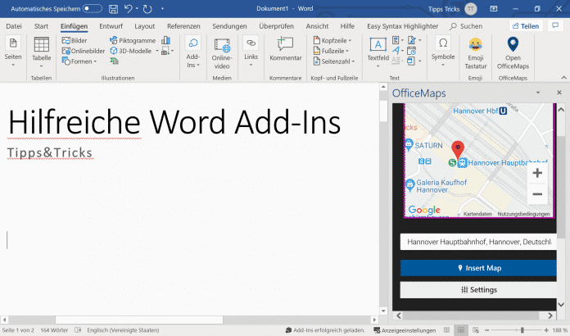Expand the Formen shapes menu
570x336 pixels.
click(x=80, y=61)
